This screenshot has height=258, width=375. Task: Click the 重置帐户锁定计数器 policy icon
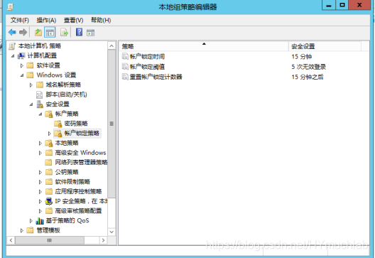[125, 77]
